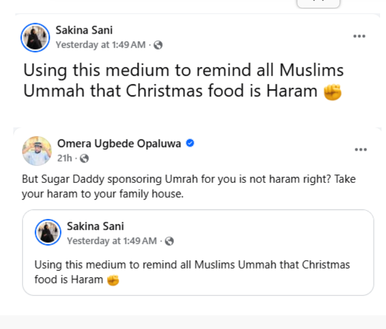Click the blue verified badge next to Omera
The image size is (386, 329).
point(190,144)
